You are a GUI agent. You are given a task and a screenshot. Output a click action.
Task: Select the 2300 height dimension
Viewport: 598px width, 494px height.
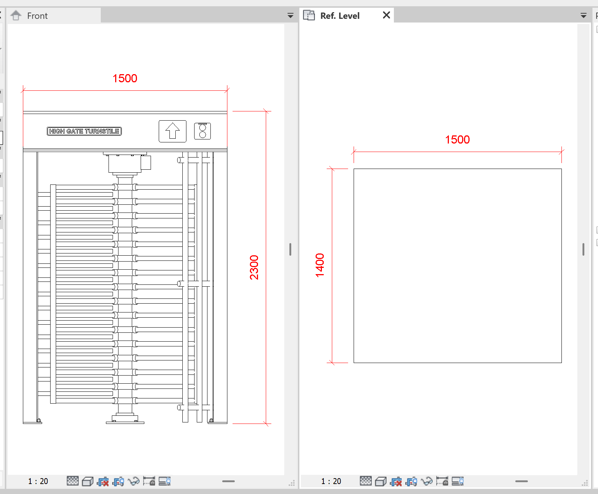click(x=254, y=267)
